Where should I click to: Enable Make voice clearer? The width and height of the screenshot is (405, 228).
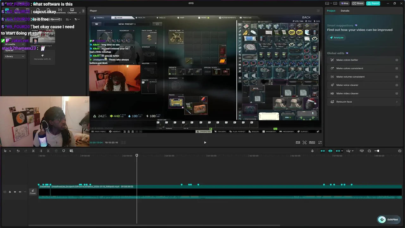[x=396, y=85]
